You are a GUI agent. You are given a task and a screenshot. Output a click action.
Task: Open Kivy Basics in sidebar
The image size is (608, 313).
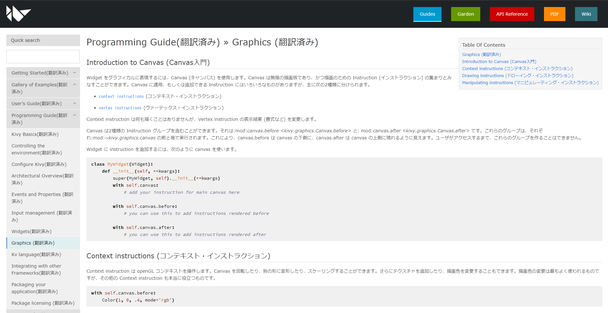click(35, 134)
